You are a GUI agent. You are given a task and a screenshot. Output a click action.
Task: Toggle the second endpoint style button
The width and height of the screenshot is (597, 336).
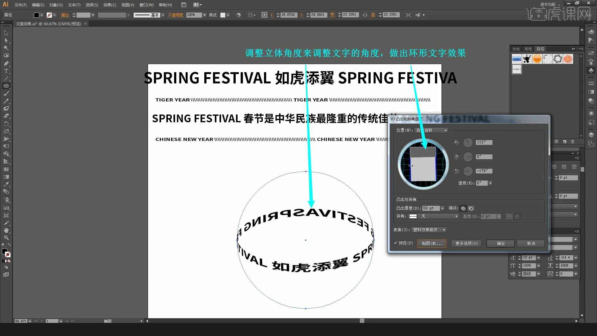coord(471,208)
